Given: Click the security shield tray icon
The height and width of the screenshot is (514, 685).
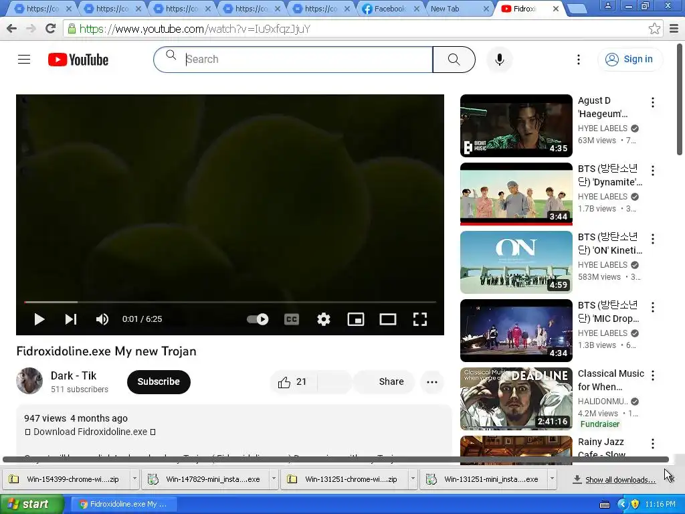Looking at the screenshot, I should point(635,504).
